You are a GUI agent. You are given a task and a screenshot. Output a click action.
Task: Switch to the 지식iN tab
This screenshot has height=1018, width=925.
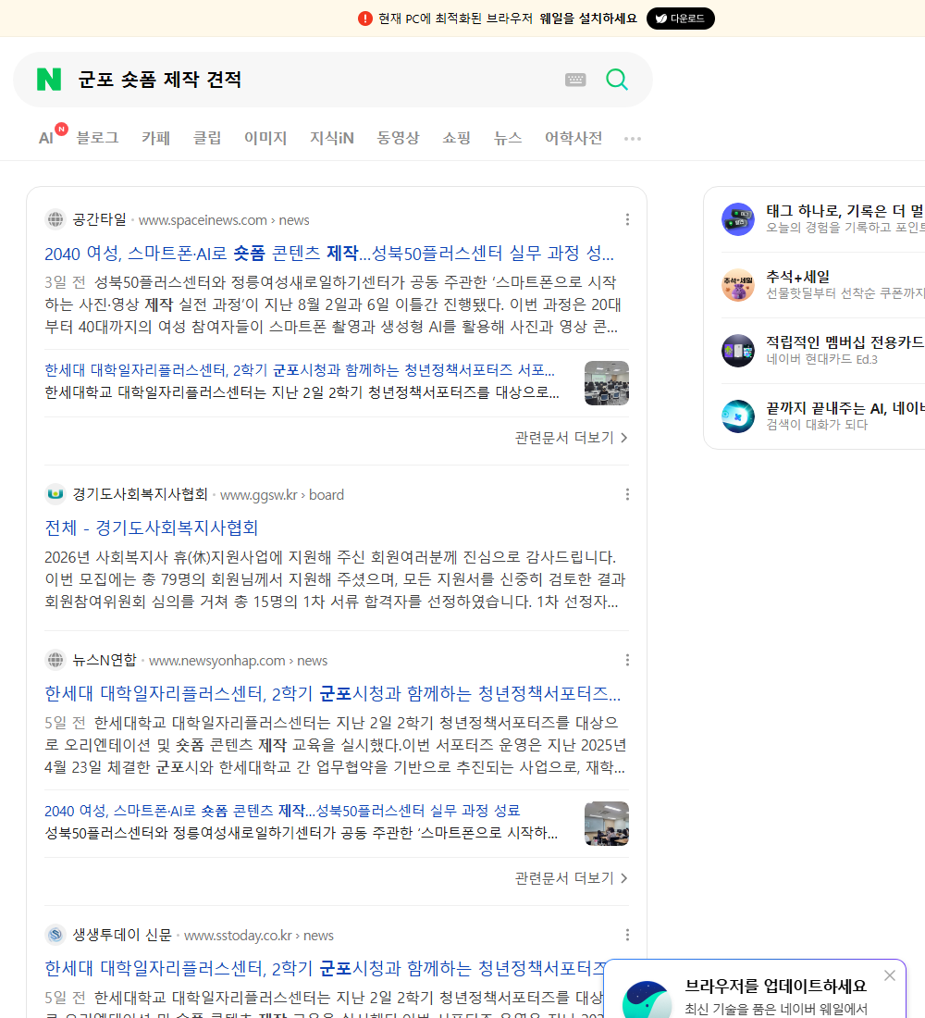pyautogui.click(x=332, y=138)
